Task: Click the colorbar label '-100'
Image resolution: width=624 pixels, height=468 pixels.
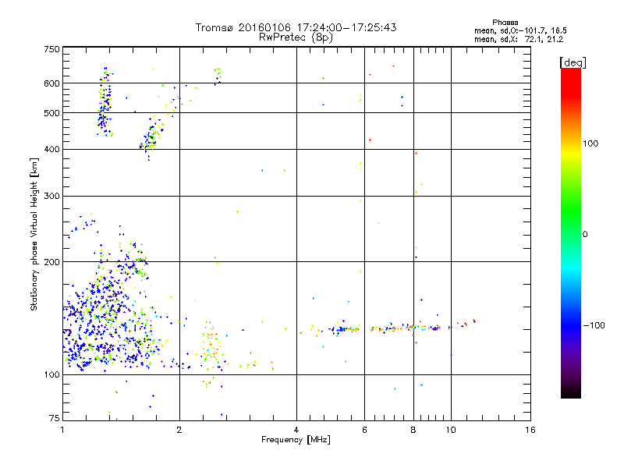Action: [x=594, y=325]
